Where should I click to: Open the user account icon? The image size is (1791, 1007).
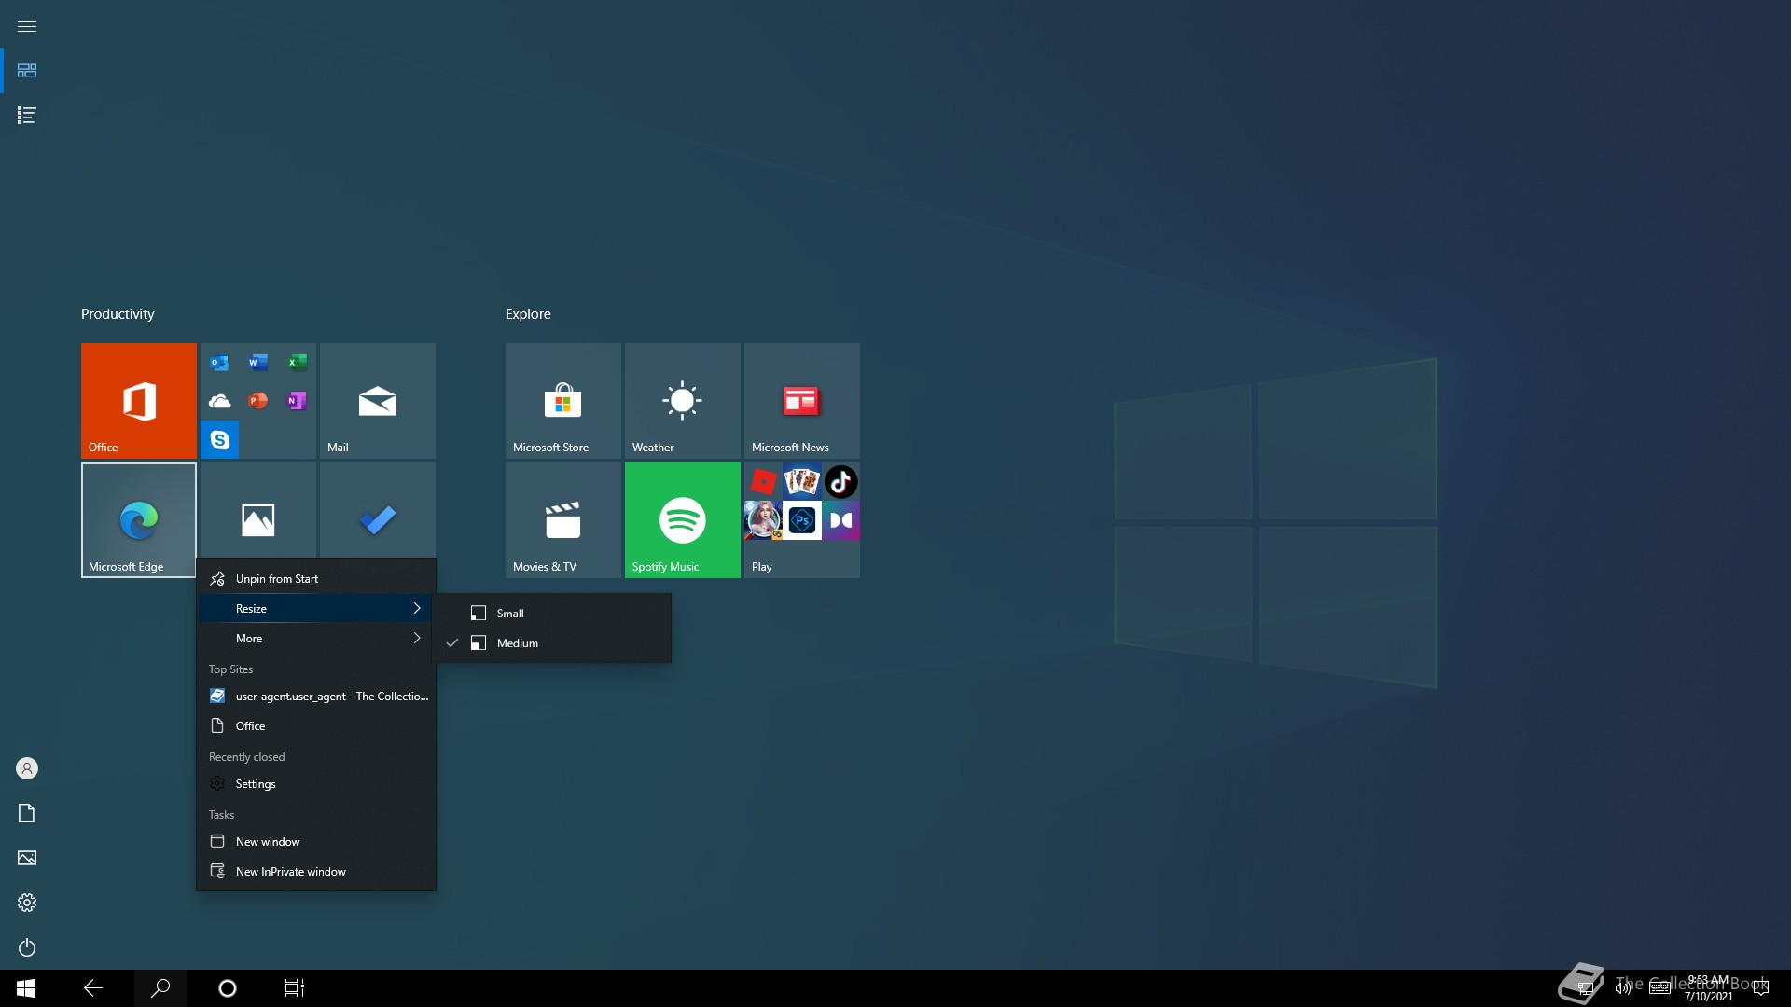pyautogui.click(x=27, y=768)
